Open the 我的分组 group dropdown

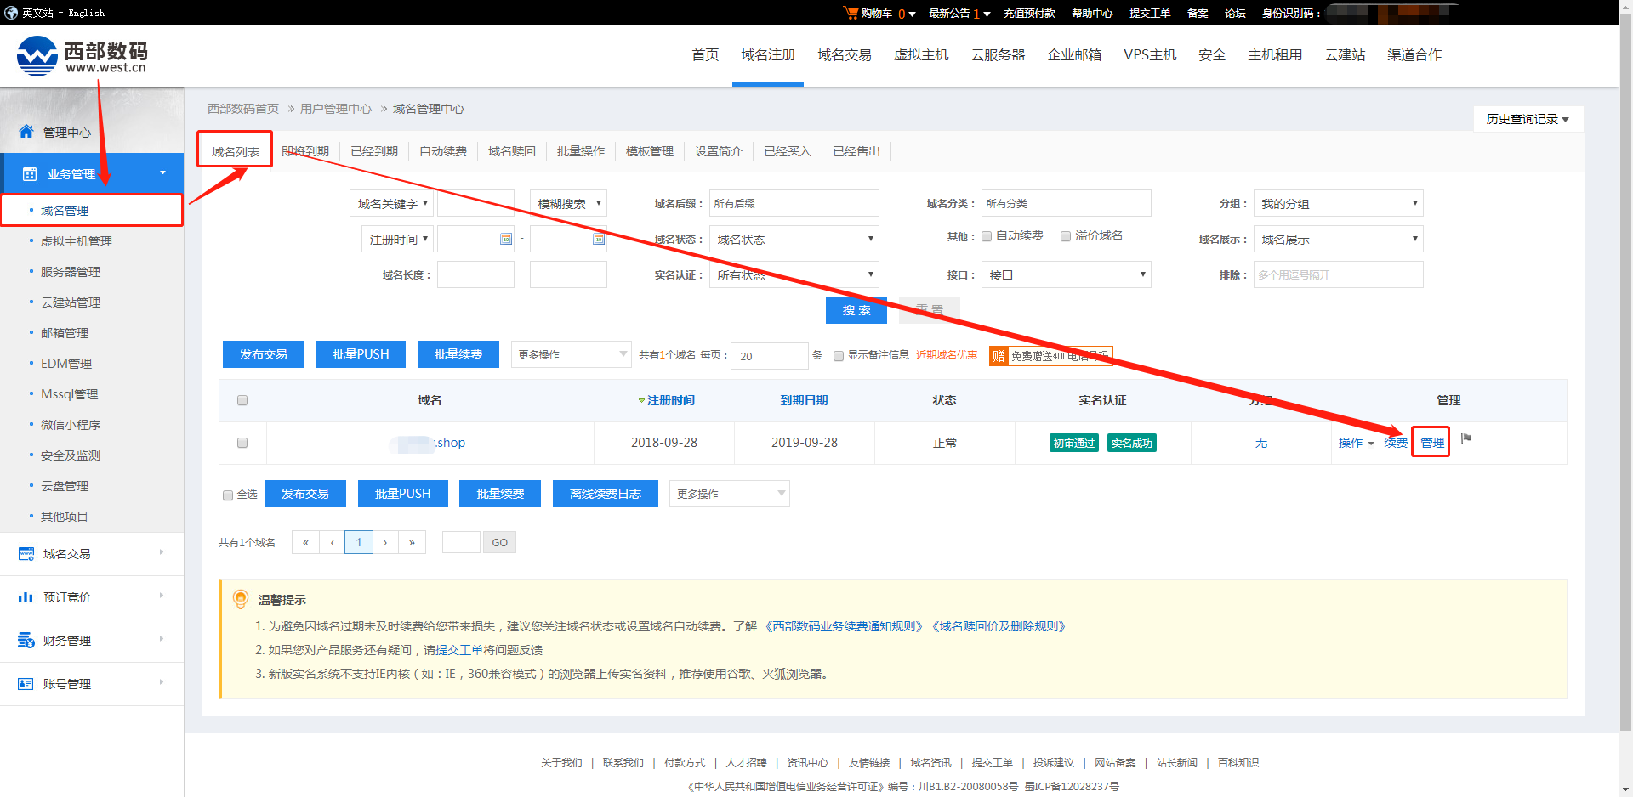point(1338,204)
